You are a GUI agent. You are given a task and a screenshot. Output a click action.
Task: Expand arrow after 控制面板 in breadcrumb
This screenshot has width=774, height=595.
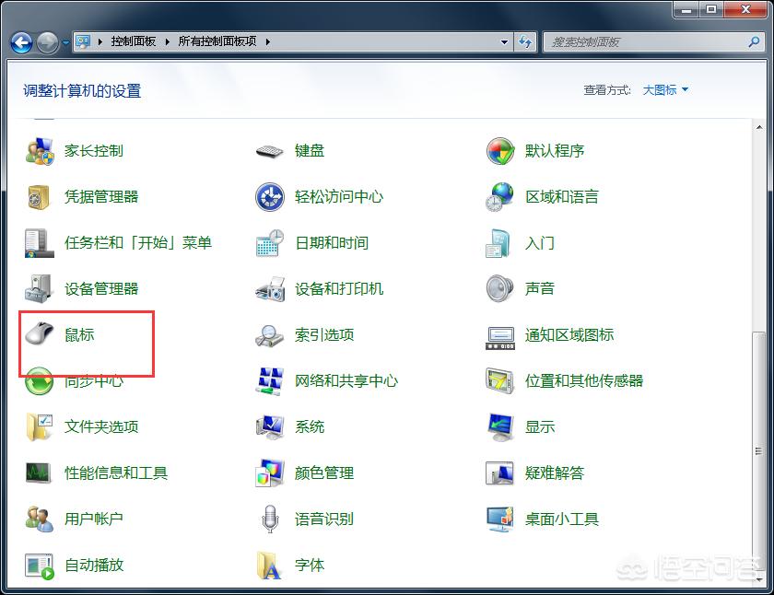coord(167,42)
